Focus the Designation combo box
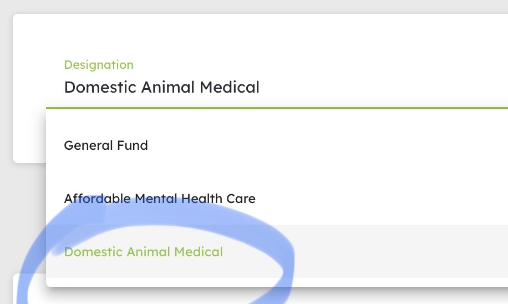Screen dimensions: 508x304 [277, 78]
